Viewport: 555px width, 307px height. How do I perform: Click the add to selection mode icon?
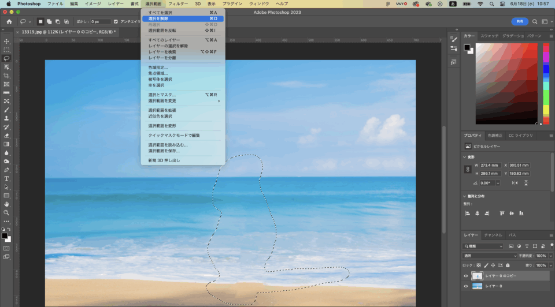point(49,21)
